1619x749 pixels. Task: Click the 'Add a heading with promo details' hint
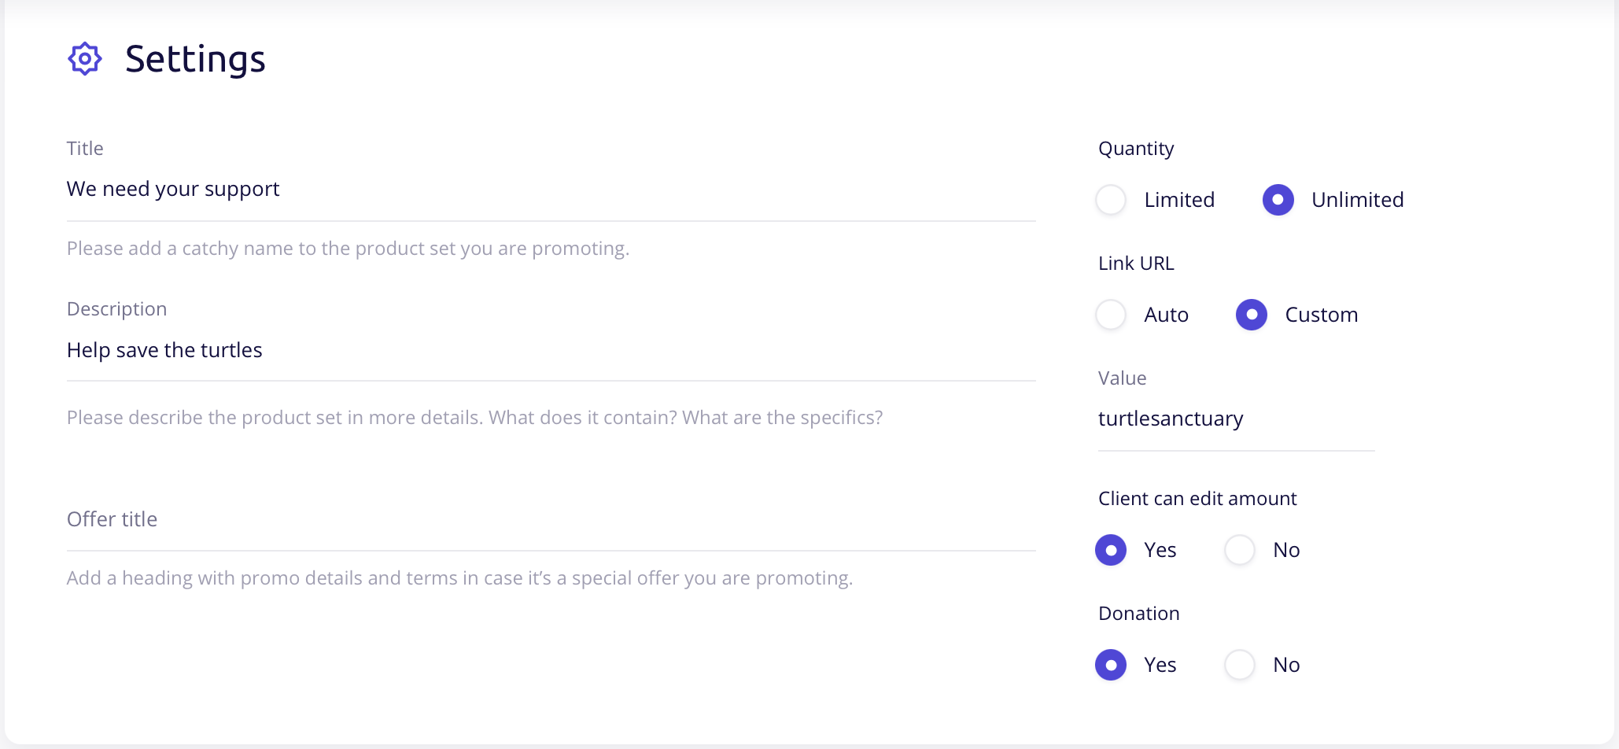459,578
